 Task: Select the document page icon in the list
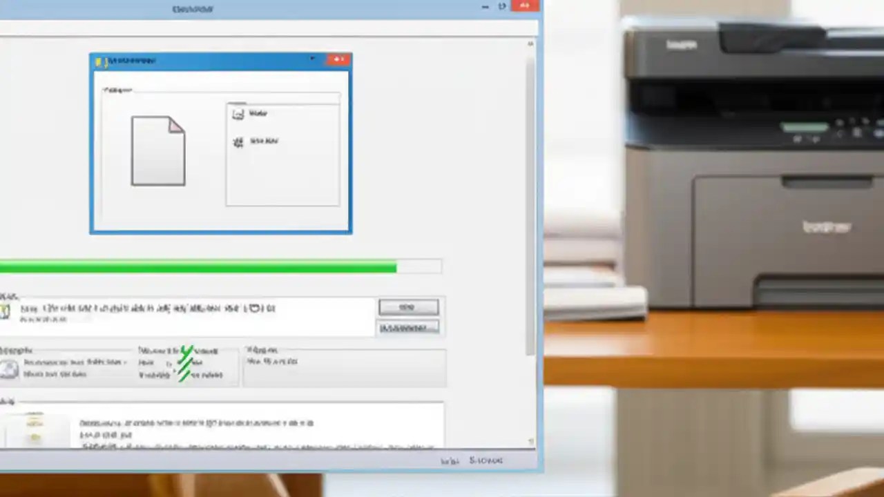tap(238, 113)
